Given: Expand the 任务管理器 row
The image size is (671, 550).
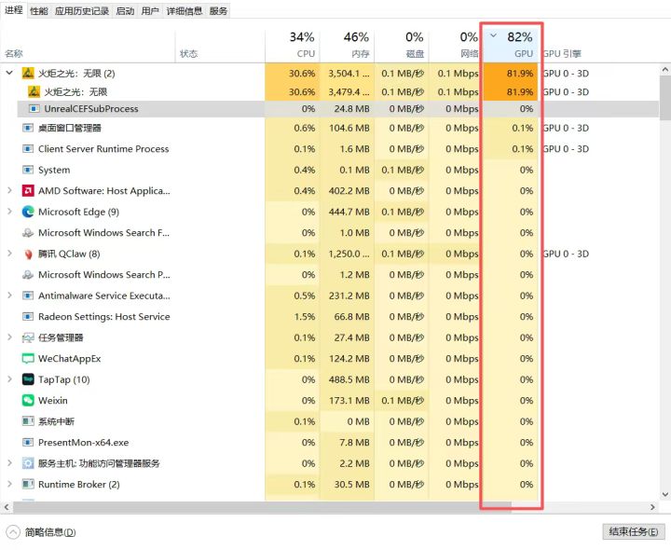Looking at the screenshot, I should pyautogui.click(x=9, y=337).
